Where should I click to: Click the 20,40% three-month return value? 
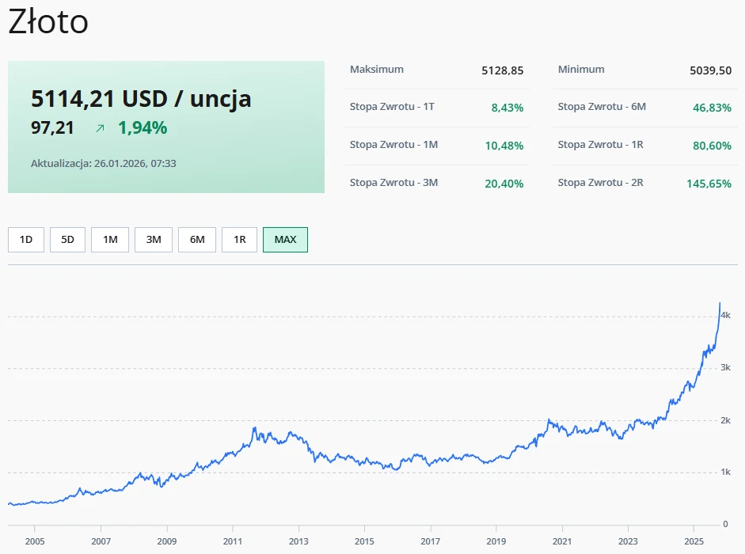point(504,184)
